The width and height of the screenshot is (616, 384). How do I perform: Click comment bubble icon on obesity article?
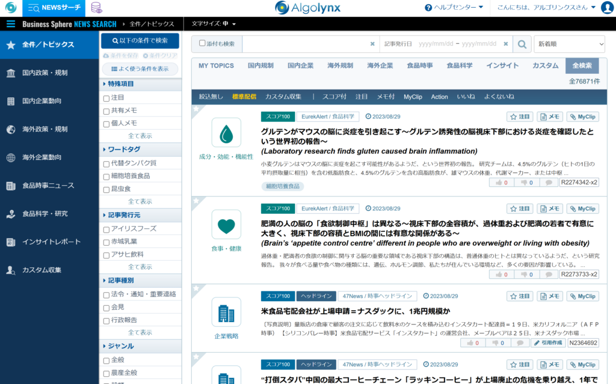click(548, 275)
